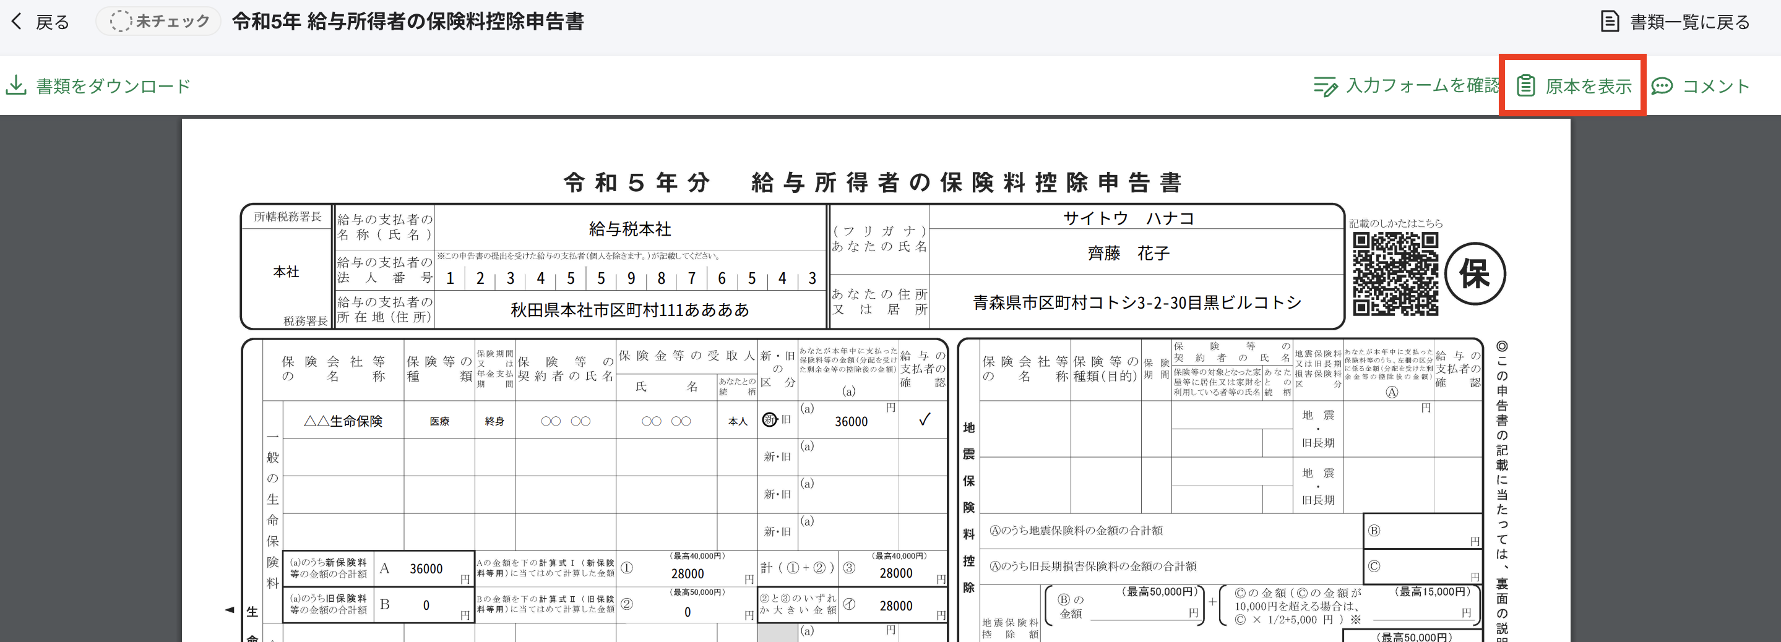
Task: Click the clipboard icon beside 原本を表示
Action: pyautogui.click(x=1526, y=86)
